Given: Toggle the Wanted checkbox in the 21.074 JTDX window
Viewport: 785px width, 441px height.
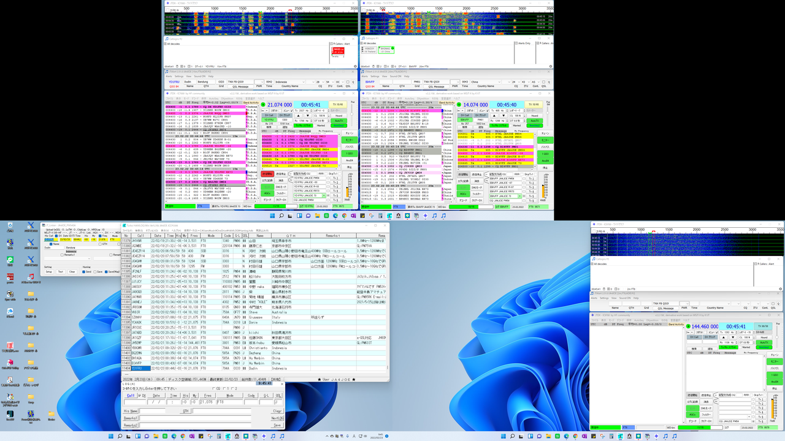Looking at the screenshot, I should point(315,126).
